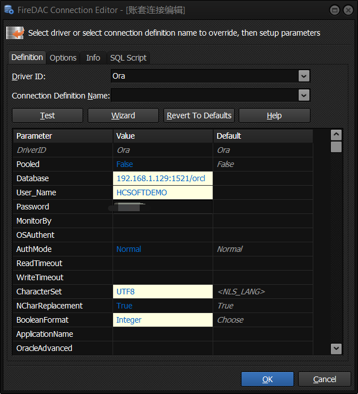
Task: Select NCharReplacement value True
Action: (163, 306)
